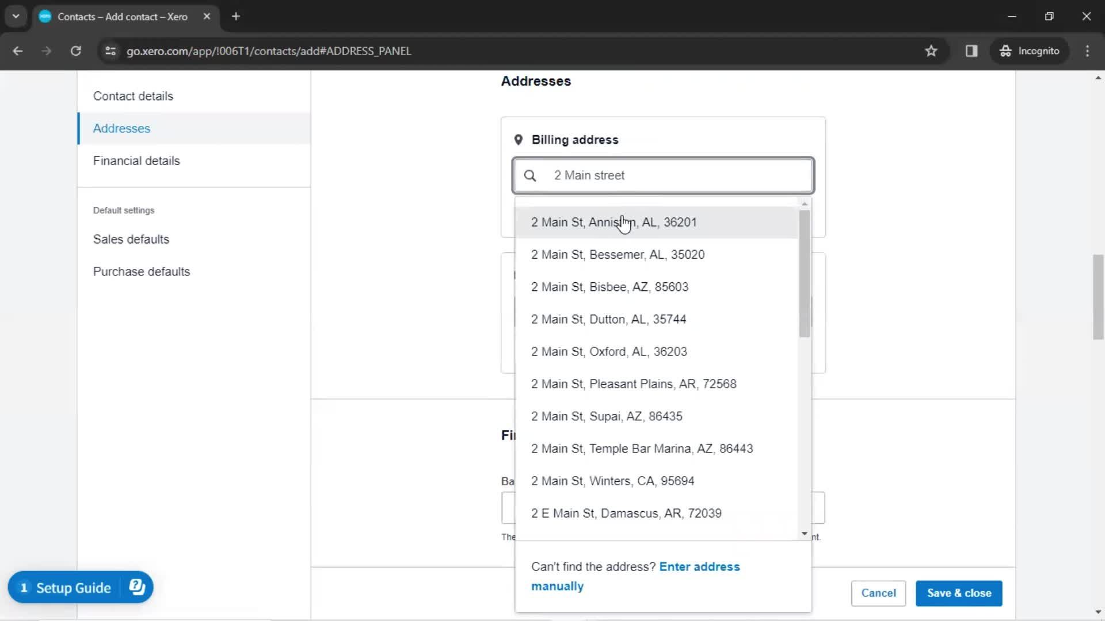The height and width of the screenshot is (621, 1105).
Task: Expand the tab search dropdown arrow
Action: [16, 17]
